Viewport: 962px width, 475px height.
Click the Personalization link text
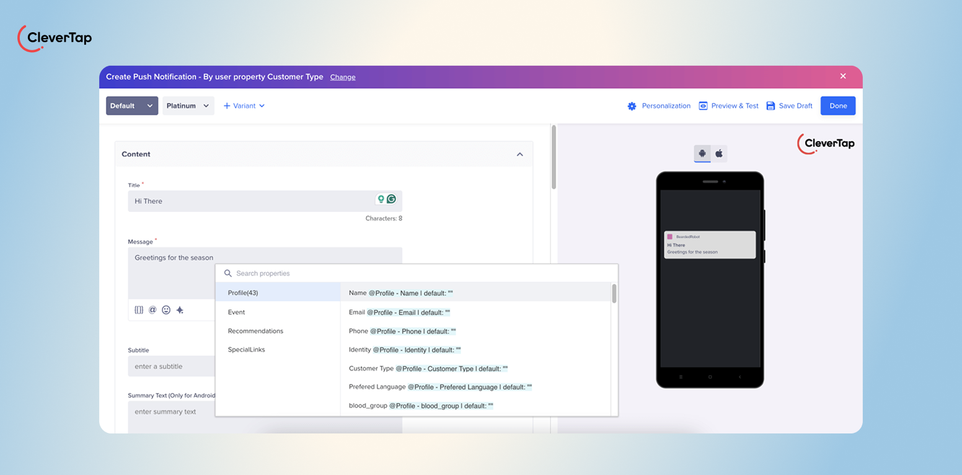666,106
